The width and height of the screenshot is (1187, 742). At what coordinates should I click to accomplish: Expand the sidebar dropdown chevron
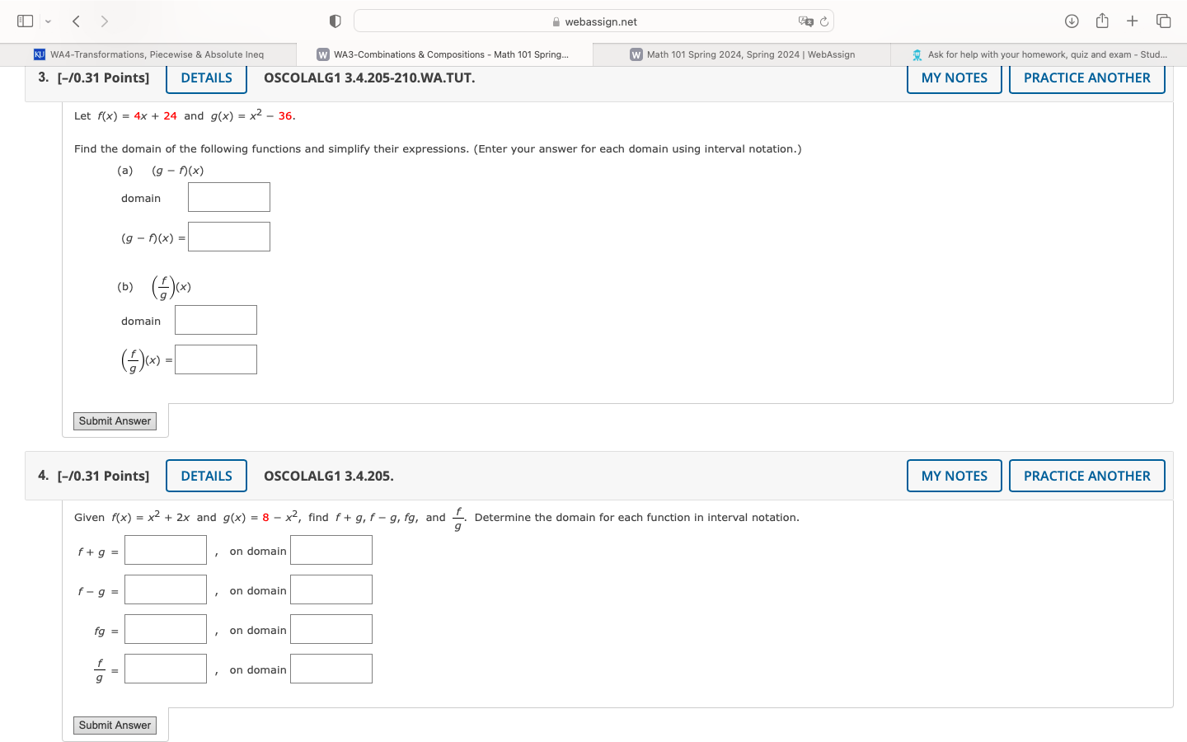48,21
